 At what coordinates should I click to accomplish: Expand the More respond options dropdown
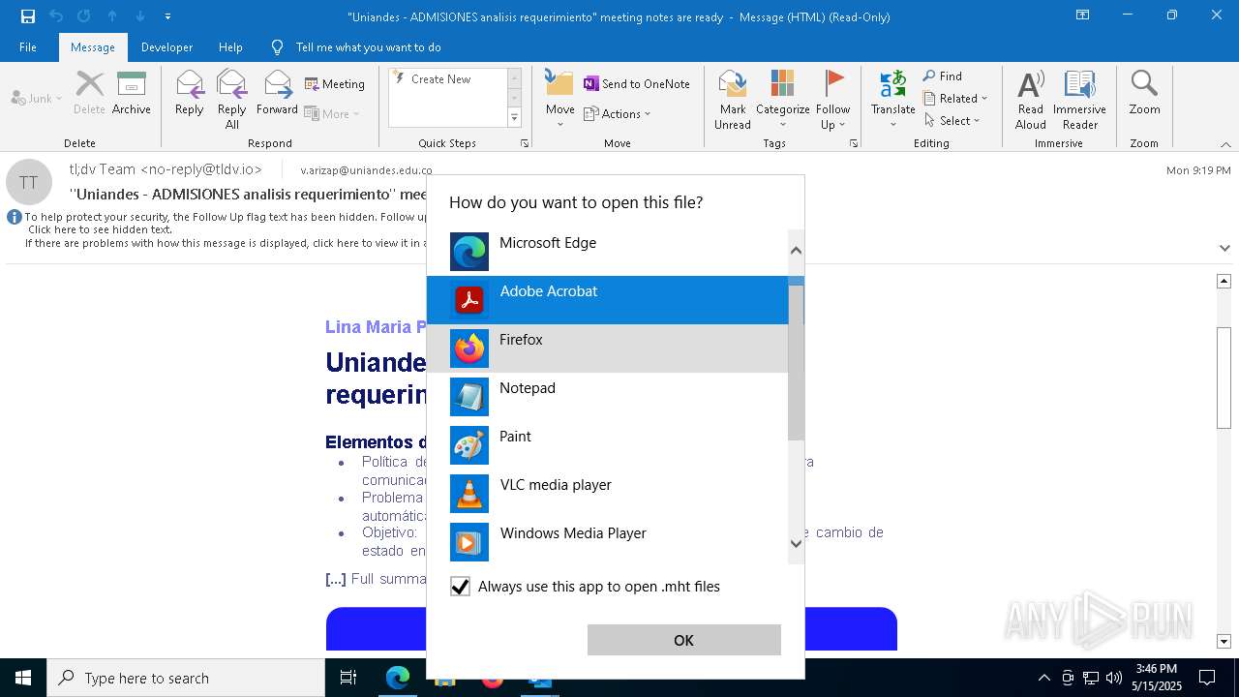tap(332, 113)
